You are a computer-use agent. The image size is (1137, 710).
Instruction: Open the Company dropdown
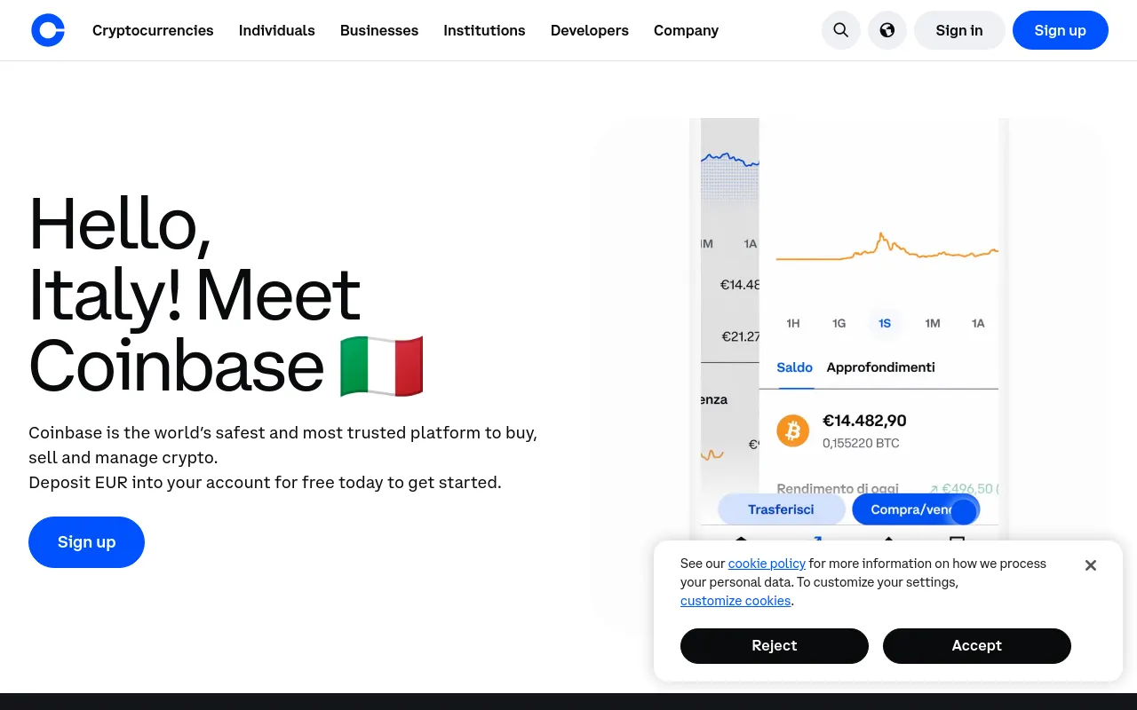686,29
